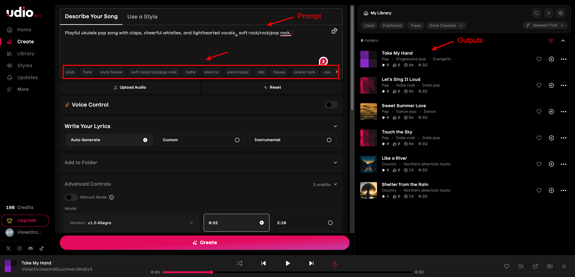575x277 pixels.
Task: Copy the prompt text
Action: (x=335, y=31)
